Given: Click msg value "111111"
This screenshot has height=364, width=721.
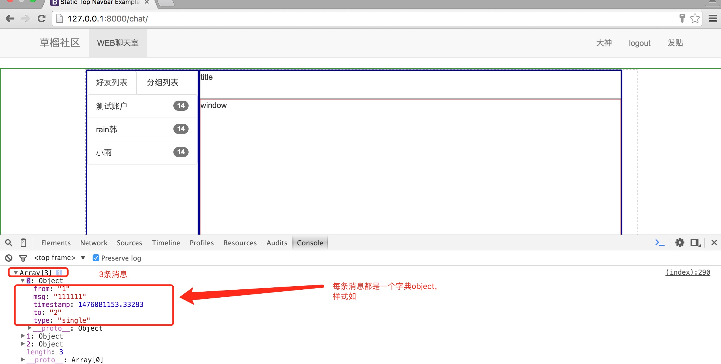Looking at the screenshot, I should [x=69, y=296].
